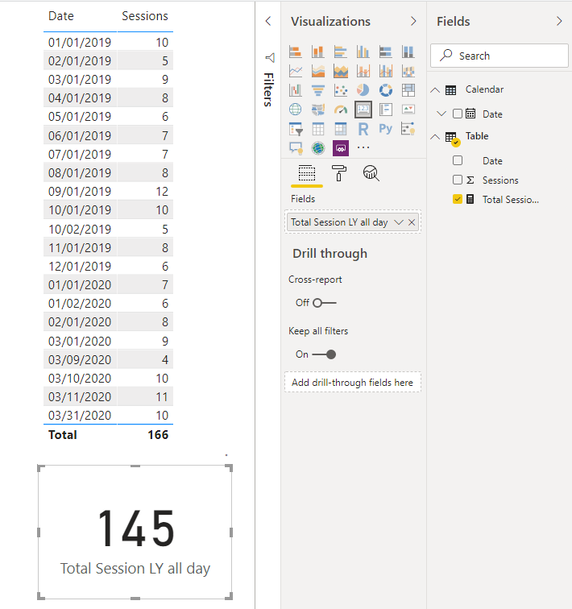The height and width of the screenshot is (609, 572).
Task: Collapse the Calendar table in Fields
Action: click(x=435, y=90)
